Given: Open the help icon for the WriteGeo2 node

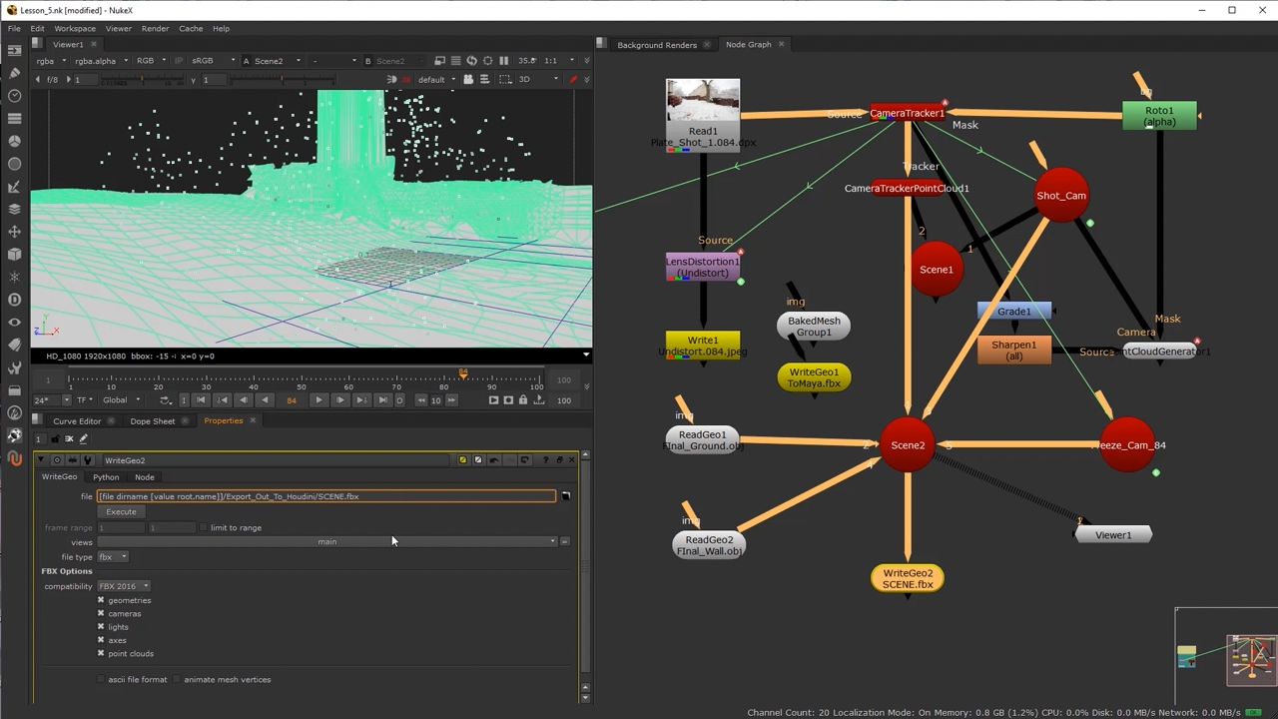Looking at the screenshot, I should coord(545,460).
